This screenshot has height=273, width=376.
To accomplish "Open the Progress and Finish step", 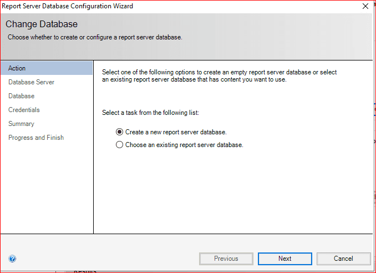I will [36, 138].
